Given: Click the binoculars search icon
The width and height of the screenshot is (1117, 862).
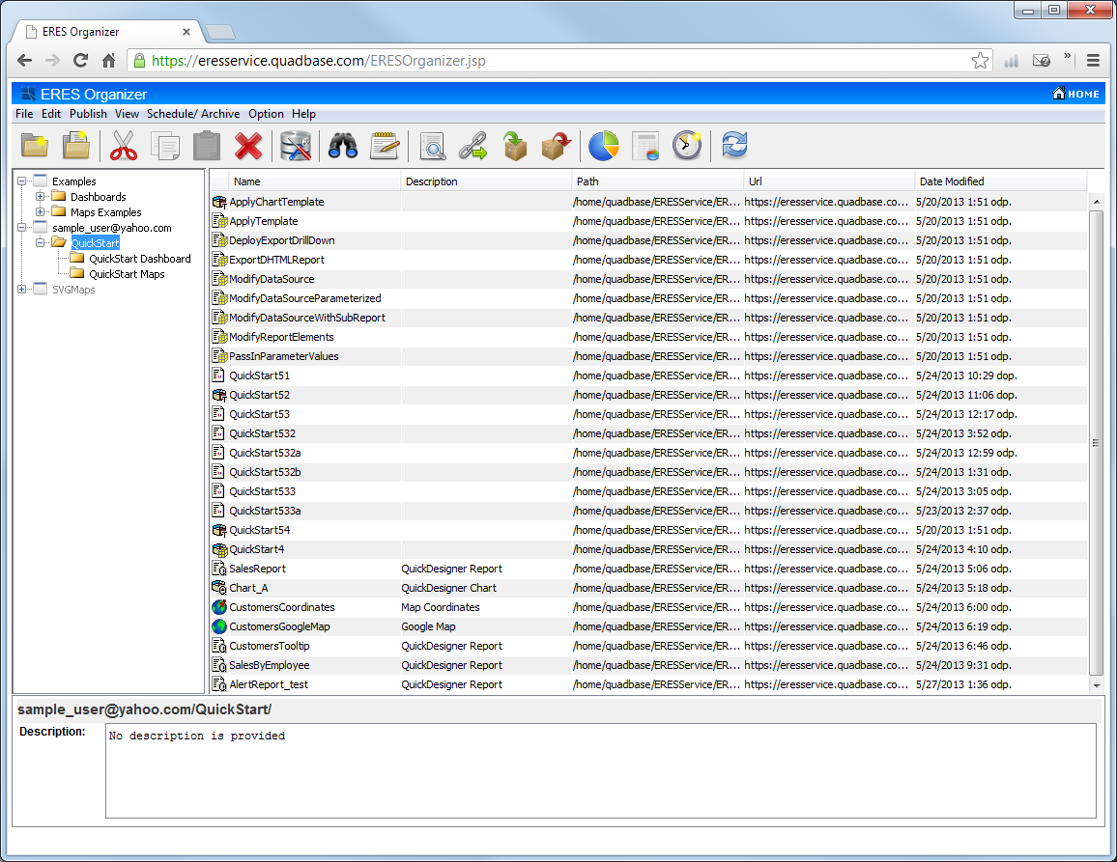Looking at the screenshot, I should (343, 146).
